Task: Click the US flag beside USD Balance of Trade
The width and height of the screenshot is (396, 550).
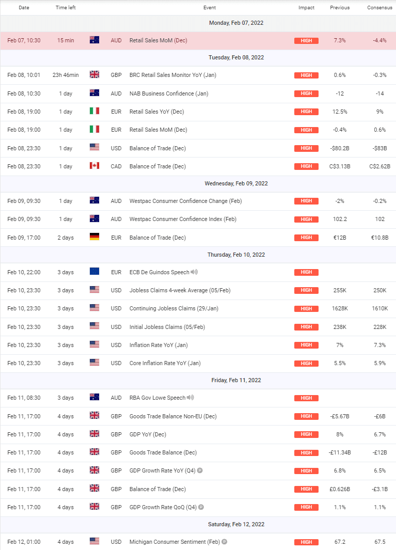Action: click(x=94, y=147)
